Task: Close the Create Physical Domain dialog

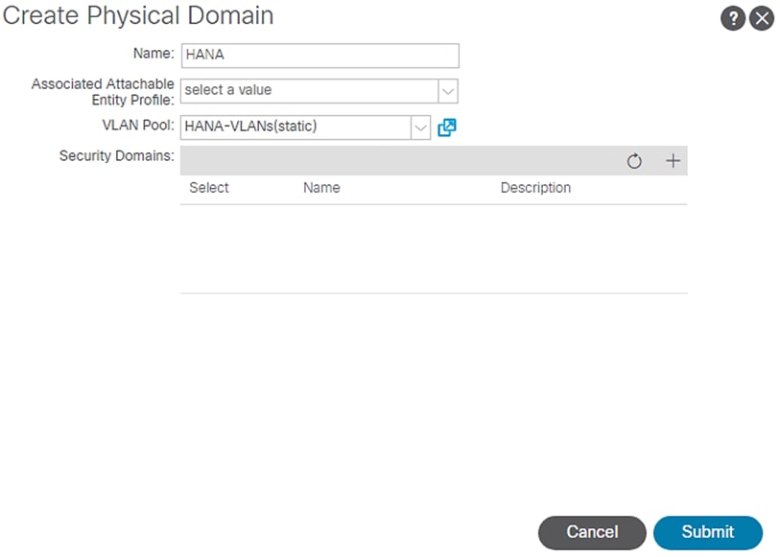Action: point(762,18)
